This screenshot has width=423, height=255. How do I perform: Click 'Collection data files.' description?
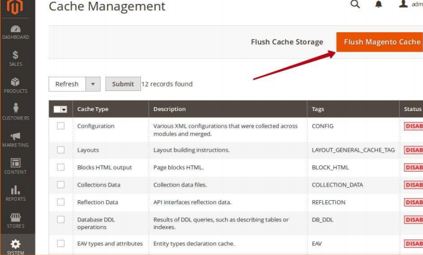[180, 185]
